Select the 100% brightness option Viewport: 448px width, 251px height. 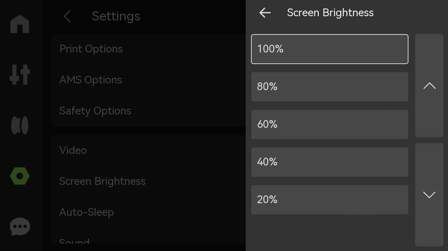330,49
